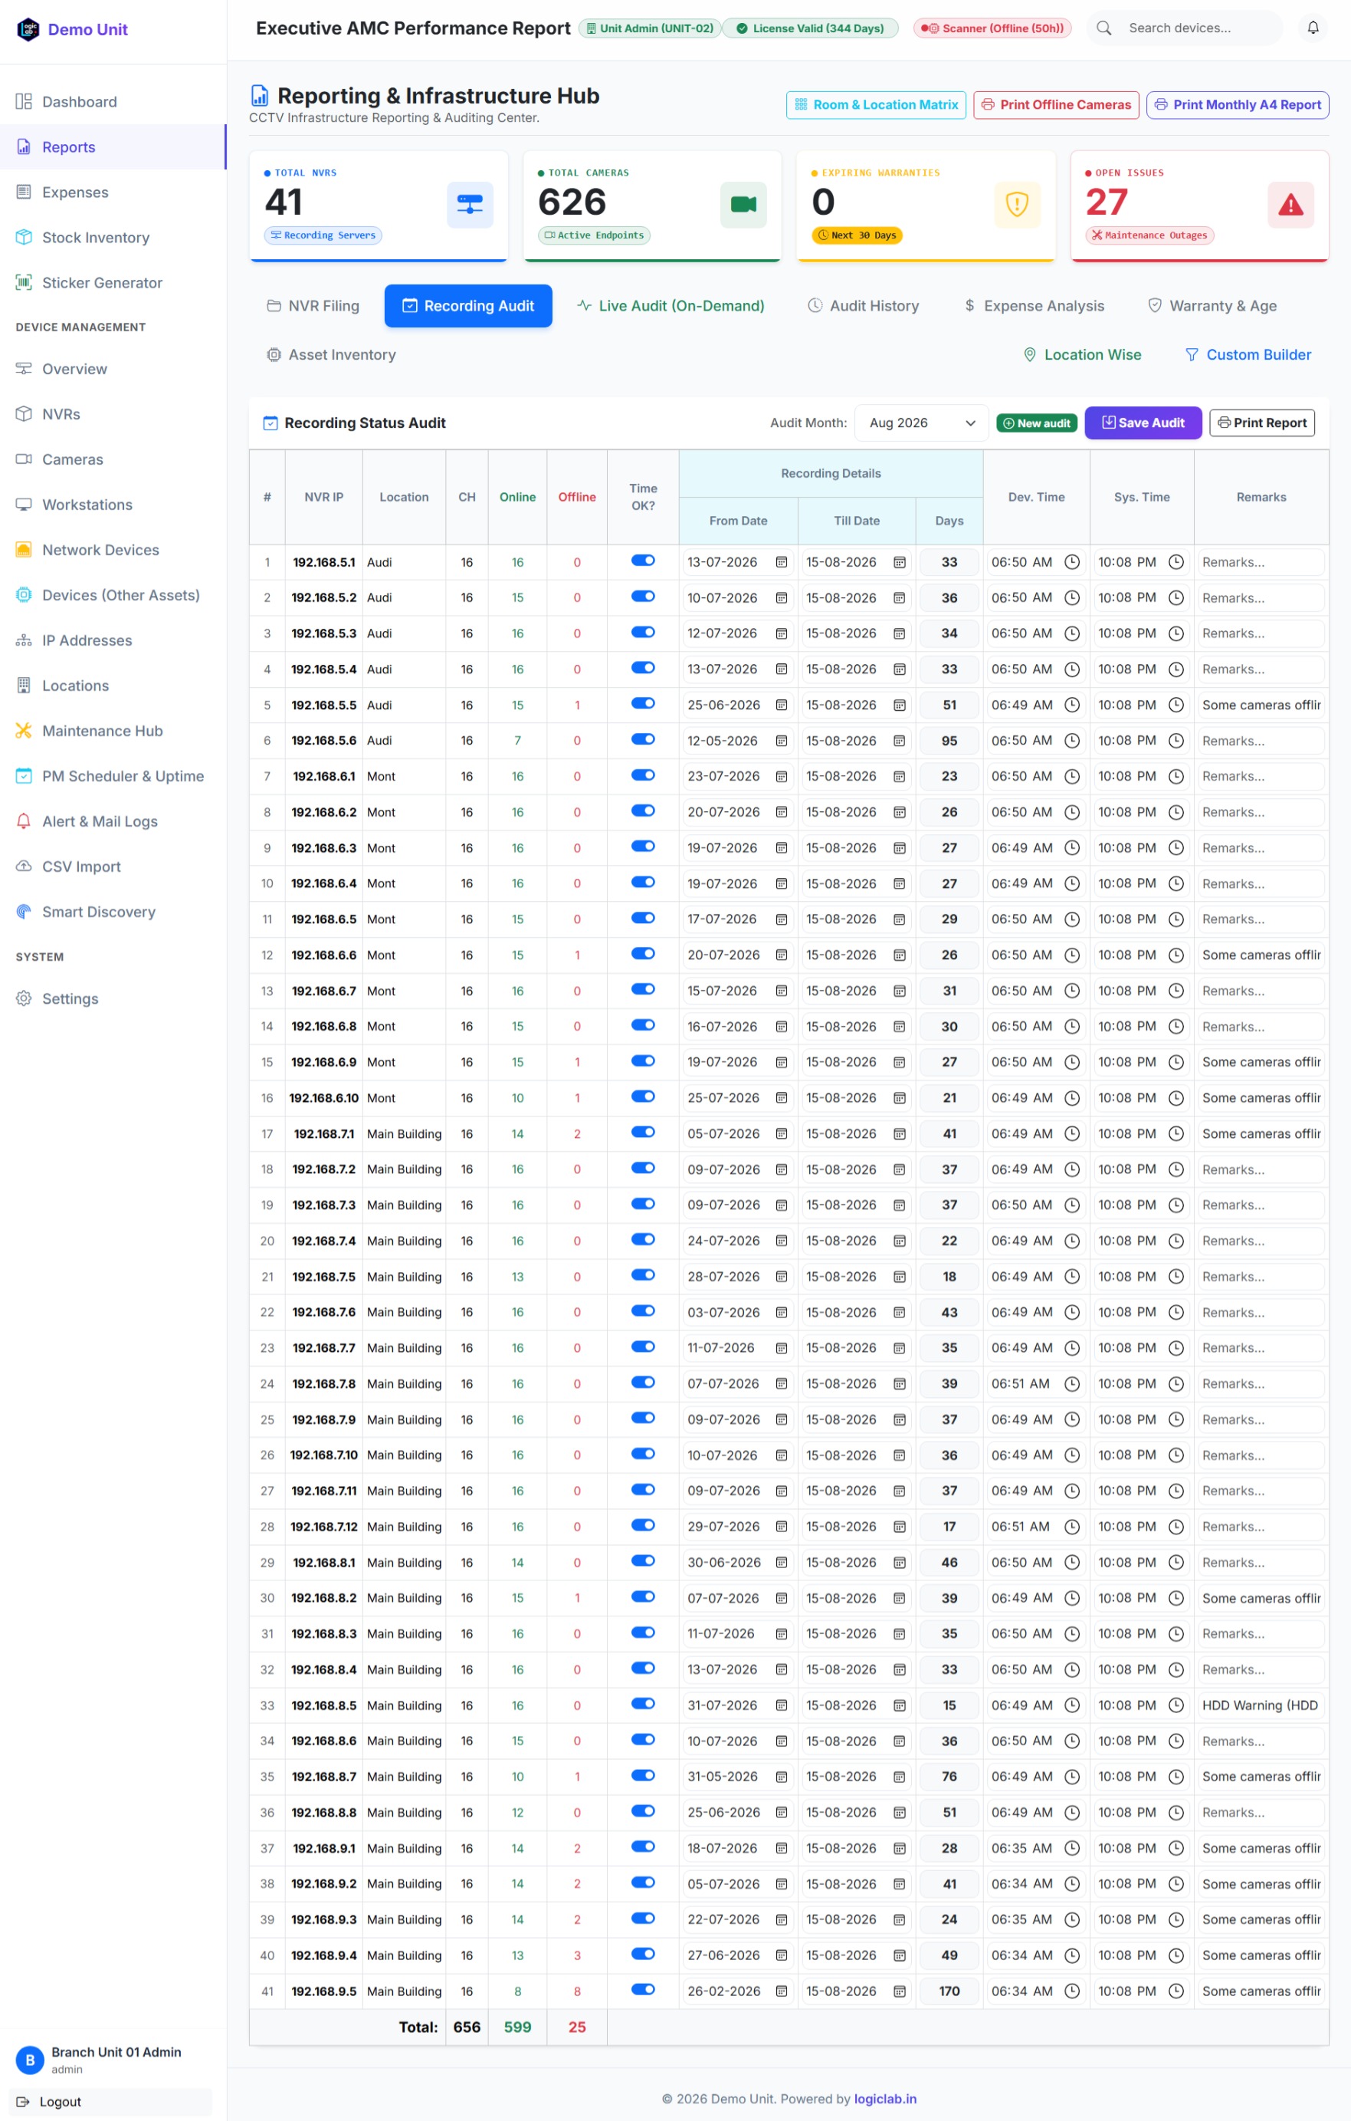This screenshot has width=1351, height=2121.
Task: Click the notification bell icon
Action: point(1312,28)
